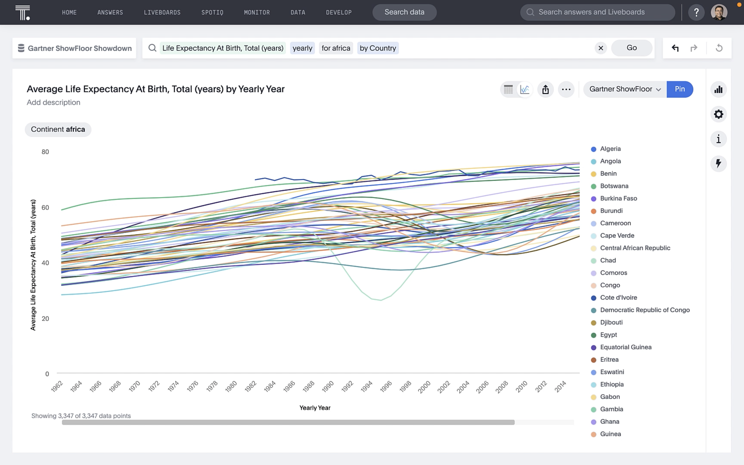Select the SPOTIQ tab in navigation

[213, 12]
